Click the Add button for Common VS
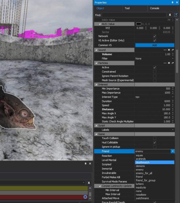 155,45
